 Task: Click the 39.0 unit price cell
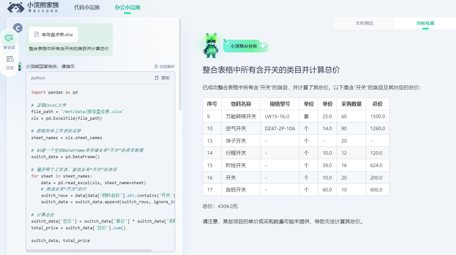328,165
